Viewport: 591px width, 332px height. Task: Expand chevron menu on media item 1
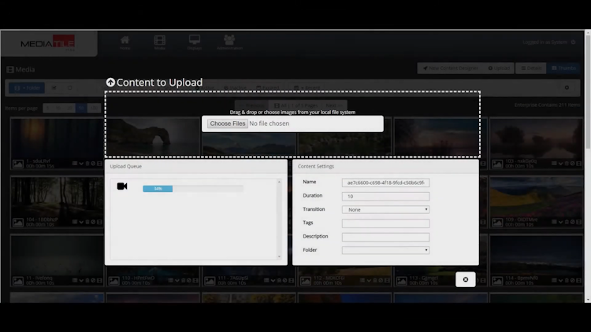[x=81, y=164]
